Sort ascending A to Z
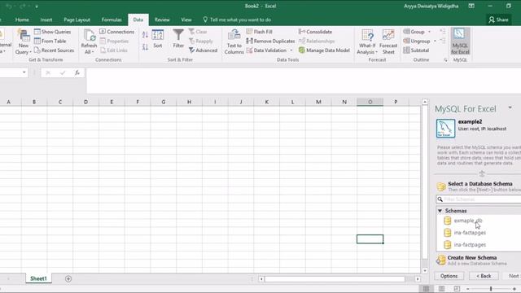The height and width of the screenshot is (293, 521). [x=145, y=34]
